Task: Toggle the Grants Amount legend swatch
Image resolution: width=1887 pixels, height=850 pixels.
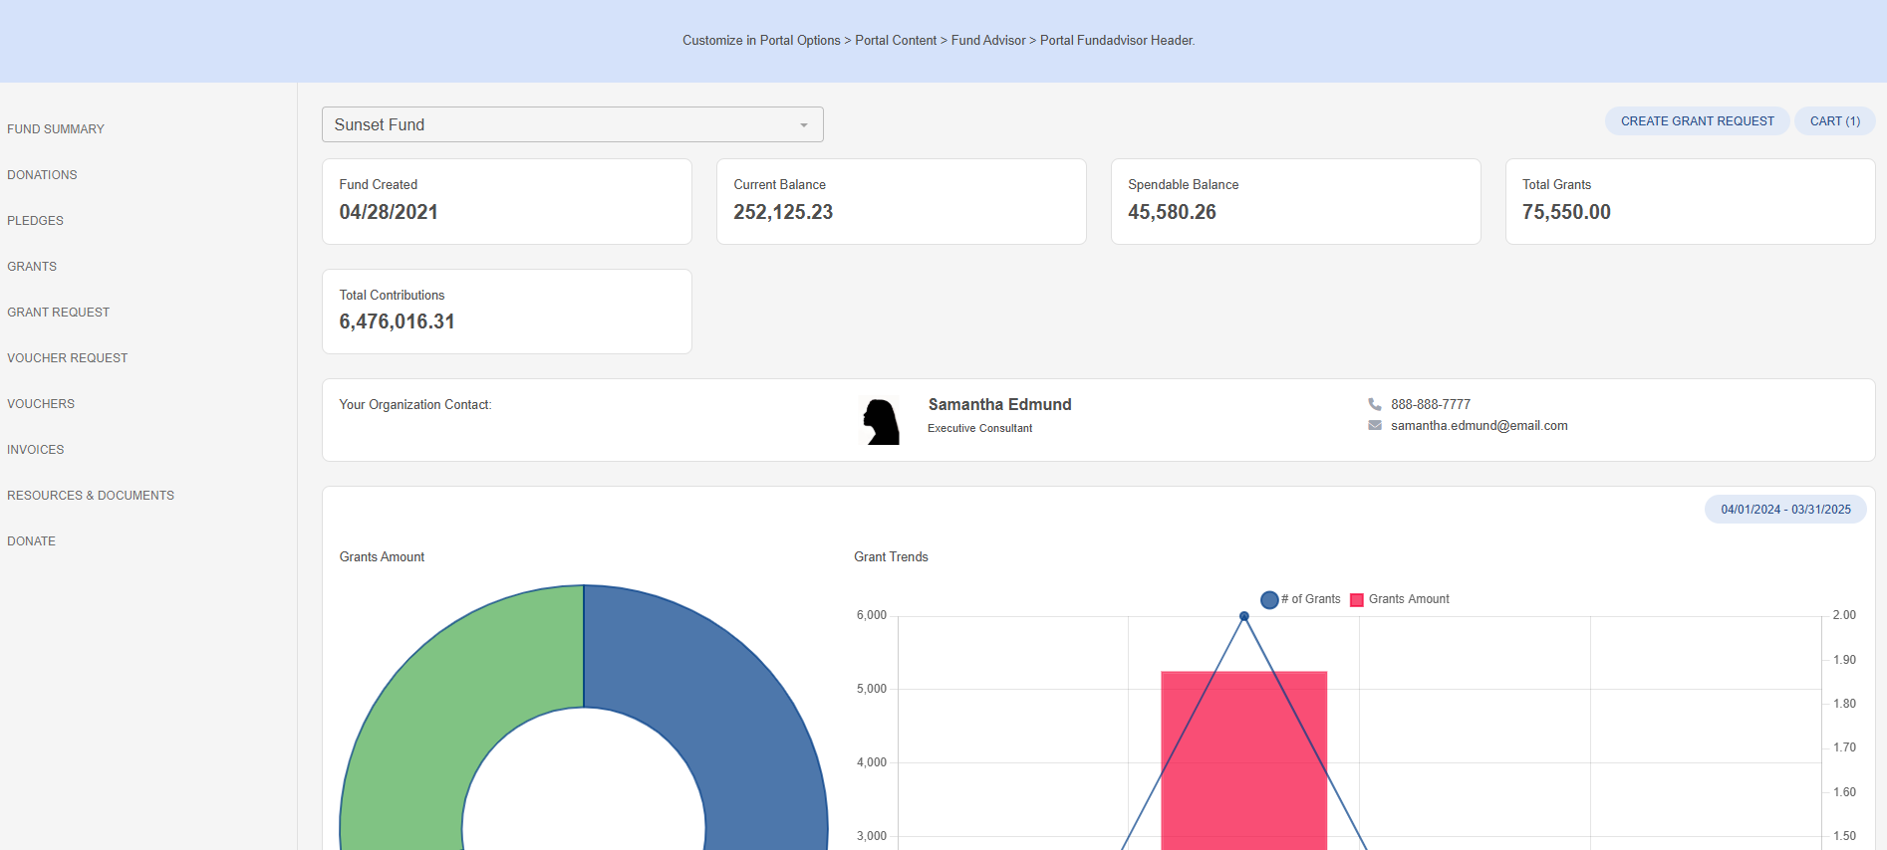Action: tap(1356, 599)
